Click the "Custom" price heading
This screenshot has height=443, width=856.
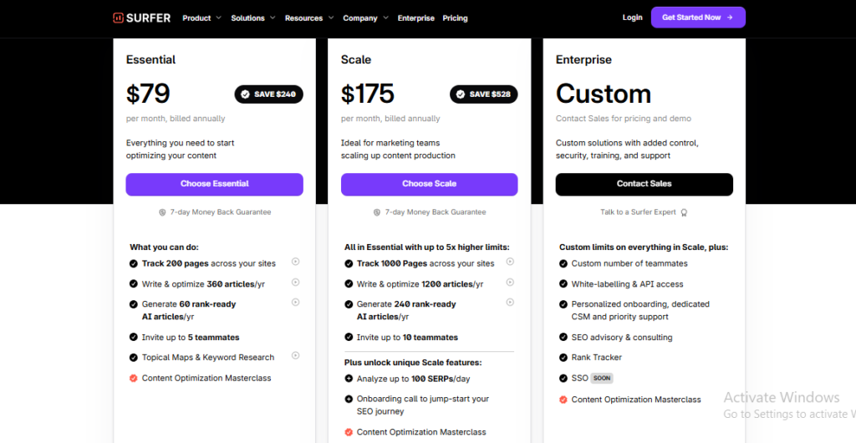pyautogui.click(x=604, y=94)
